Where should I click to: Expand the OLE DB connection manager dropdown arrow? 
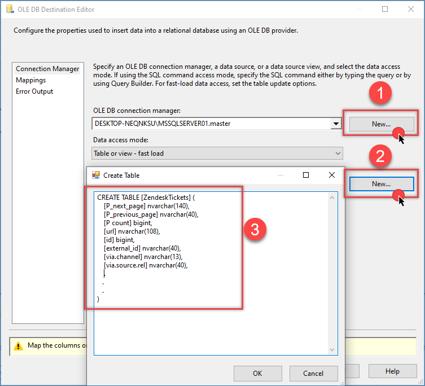click(336, 124)
